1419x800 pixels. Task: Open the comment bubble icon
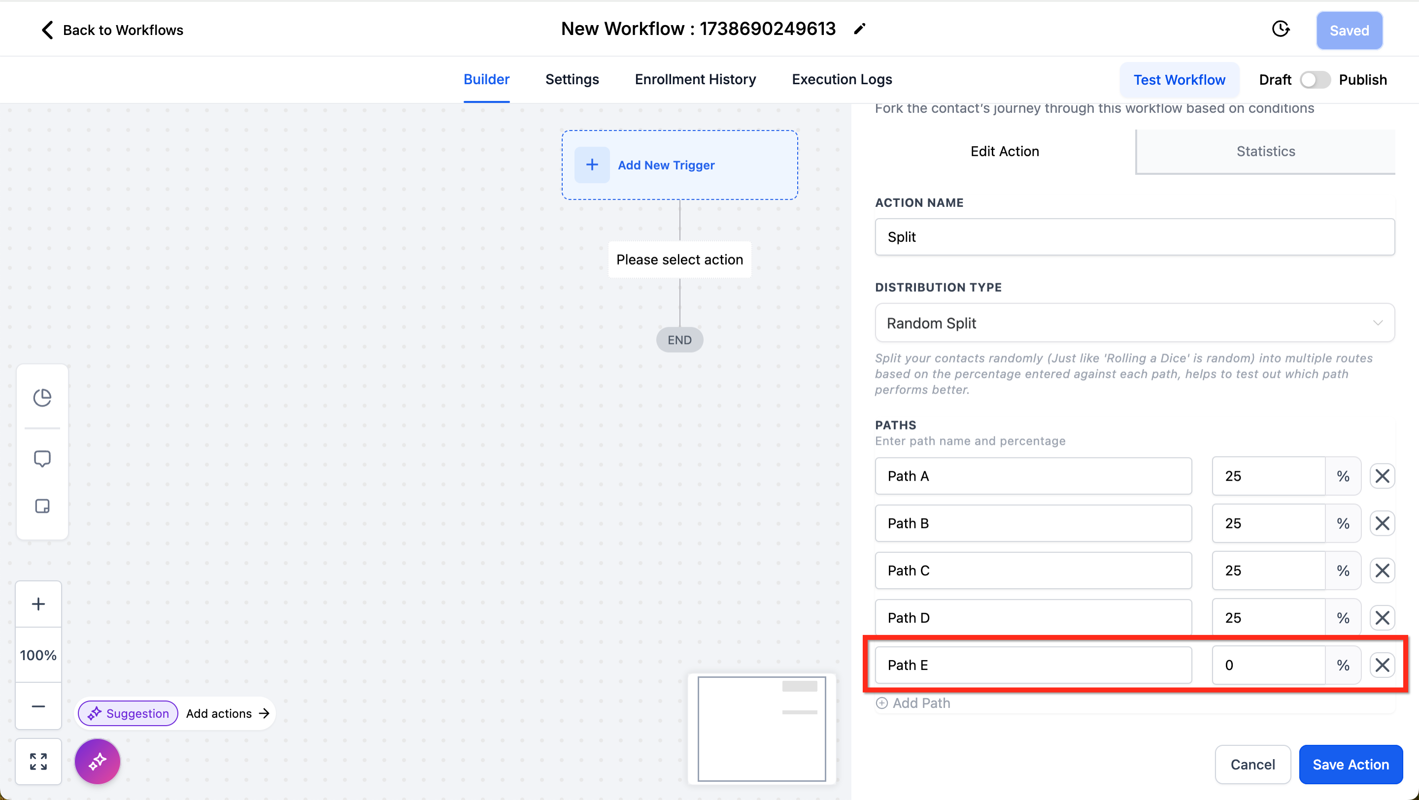coord(42,458)
